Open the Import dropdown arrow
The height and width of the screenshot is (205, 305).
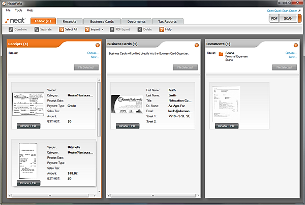coord(102,30)
